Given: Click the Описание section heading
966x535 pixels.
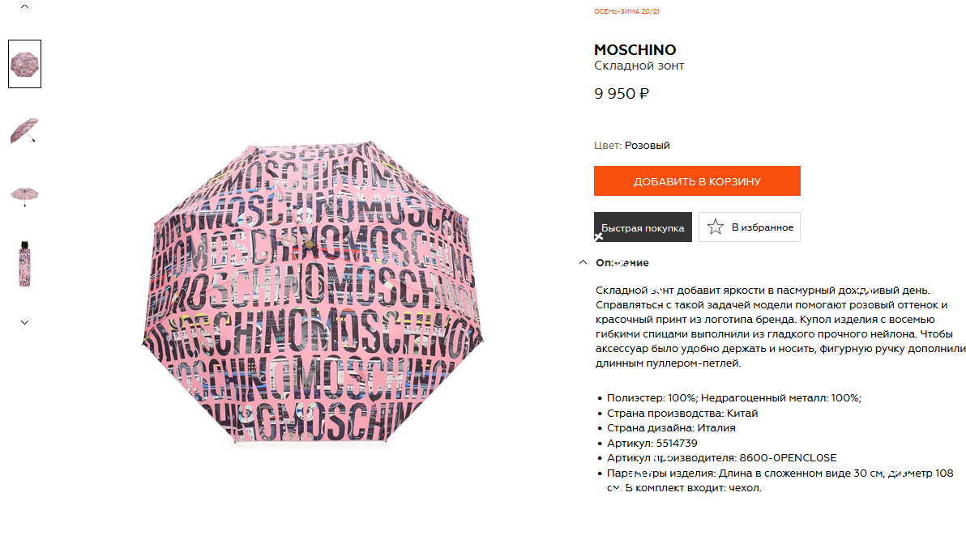Looking at the screenshot, I should 622,262.
